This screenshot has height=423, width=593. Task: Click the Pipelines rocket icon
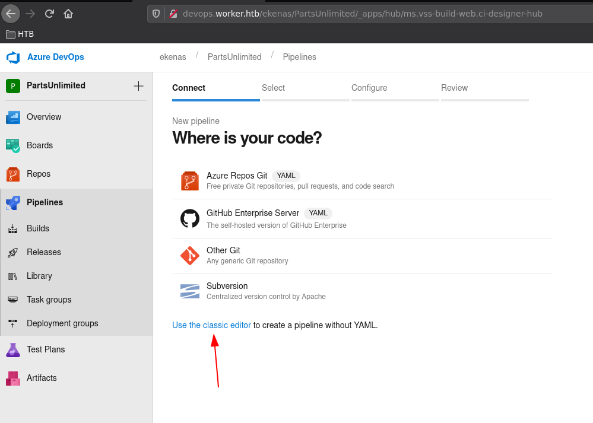[x=13, y=203]
